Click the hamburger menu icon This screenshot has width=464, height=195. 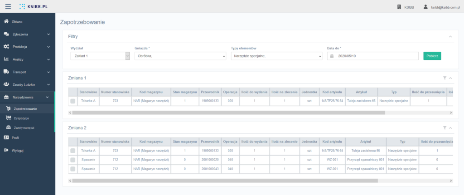tap(8, 7)
